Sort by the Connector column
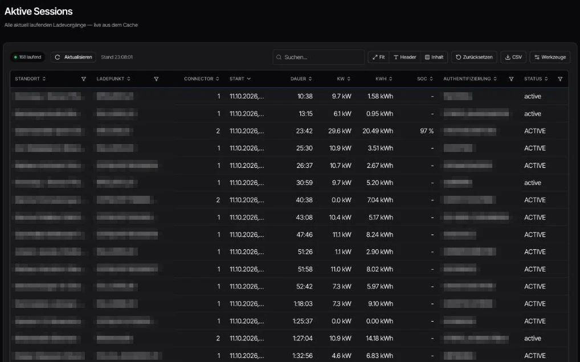Image resolution: width=580 pixels, height=362 pixels. (202, 79)
